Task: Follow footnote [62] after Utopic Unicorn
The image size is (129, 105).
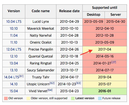Action: pyautogui.click(x=52, y=83)
